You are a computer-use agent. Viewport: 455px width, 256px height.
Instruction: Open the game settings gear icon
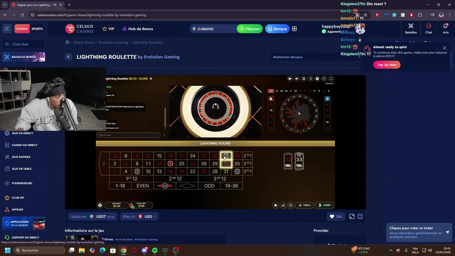pyautogui.click(x=304, y=79)
